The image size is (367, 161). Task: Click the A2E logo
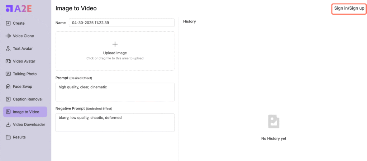[19, 9]
